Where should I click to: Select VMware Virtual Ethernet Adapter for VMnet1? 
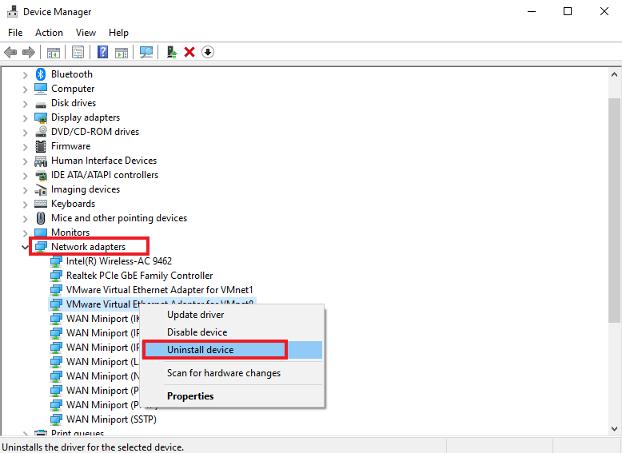tap(159, 290)
